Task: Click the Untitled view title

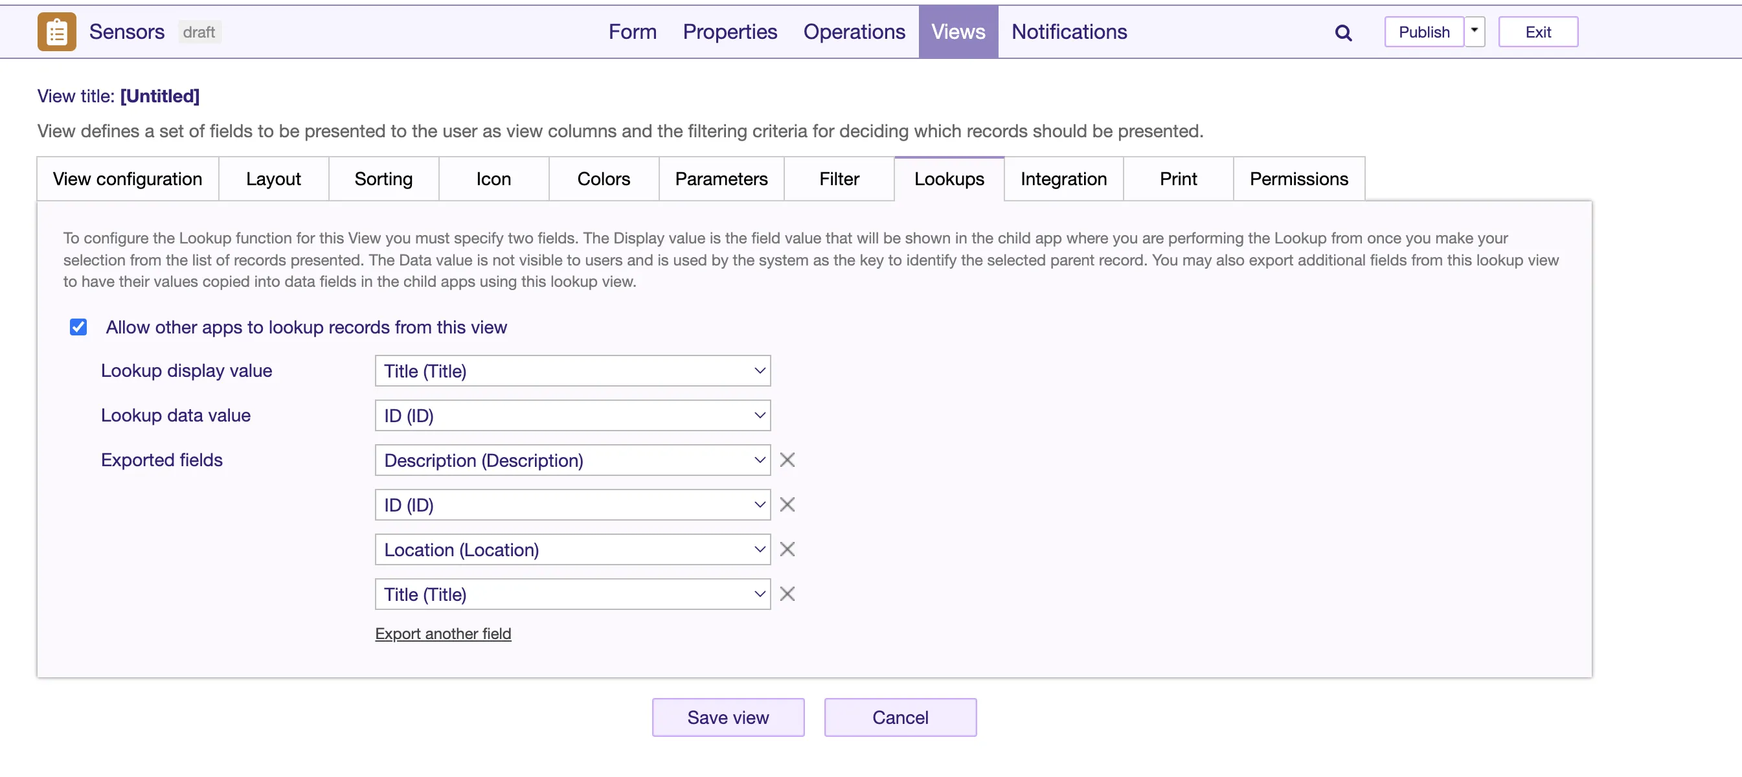Action: [x=159, y=96]
